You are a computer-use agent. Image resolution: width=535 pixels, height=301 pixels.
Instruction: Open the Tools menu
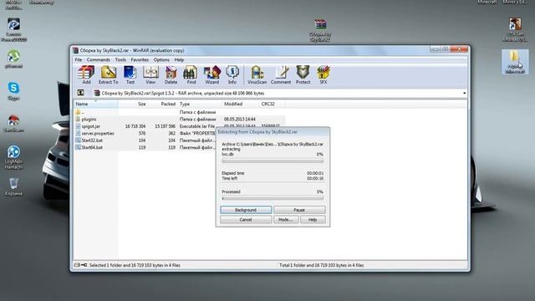point(120,59)
